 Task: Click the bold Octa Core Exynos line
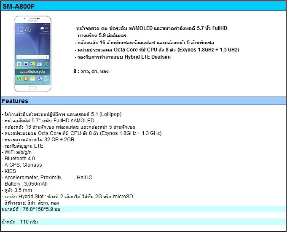click(x=157, y=50)
